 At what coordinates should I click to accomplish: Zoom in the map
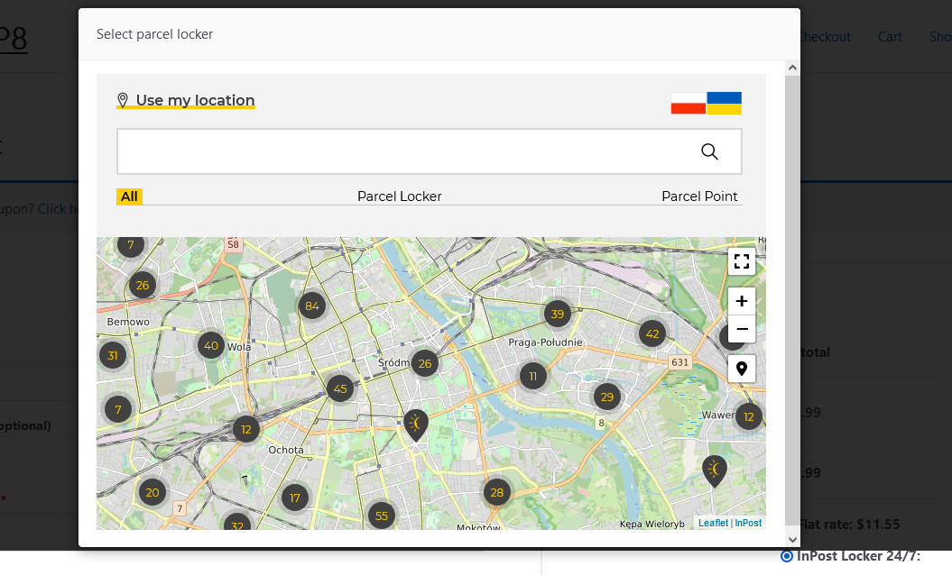(x=742, y=301)
